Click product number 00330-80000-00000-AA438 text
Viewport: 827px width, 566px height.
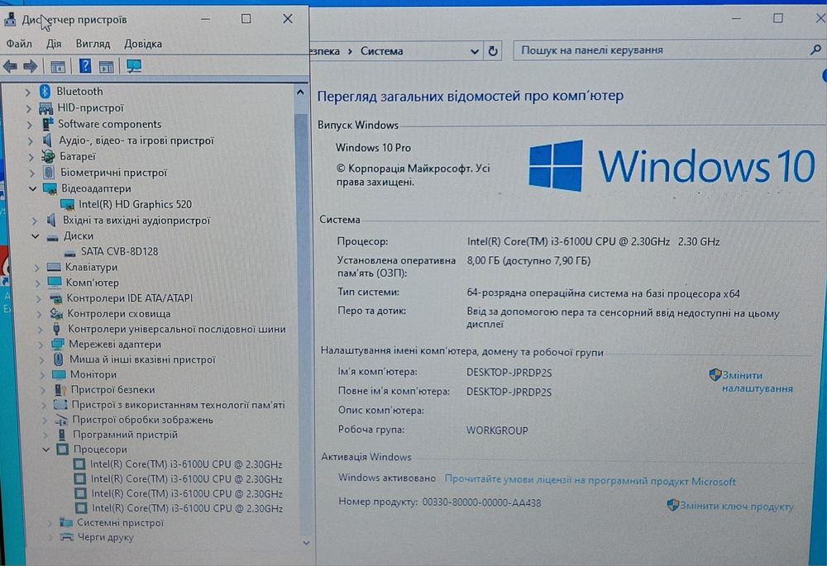(x=481, y=502)
